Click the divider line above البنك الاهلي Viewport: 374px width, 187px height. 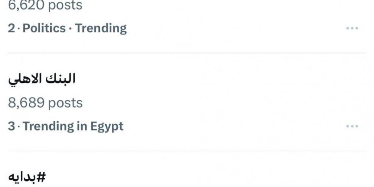click(187, 53)
